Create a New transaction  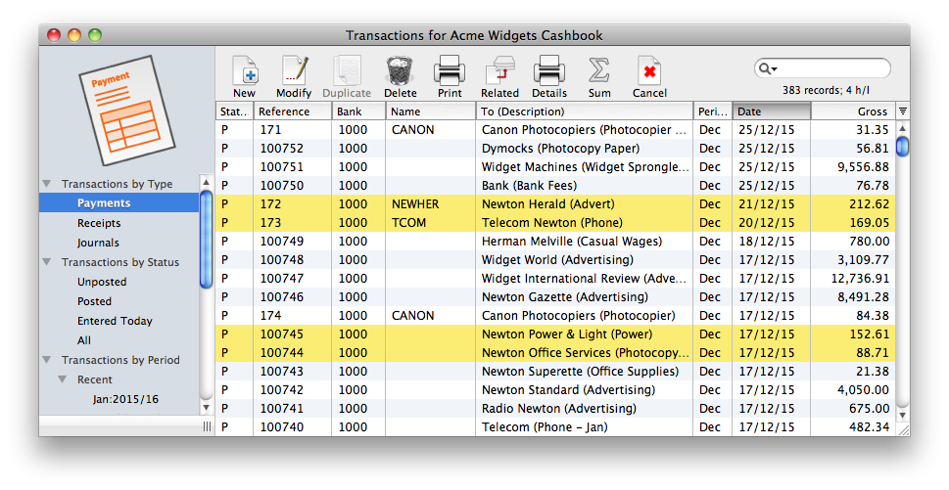[x=245, y=76]
